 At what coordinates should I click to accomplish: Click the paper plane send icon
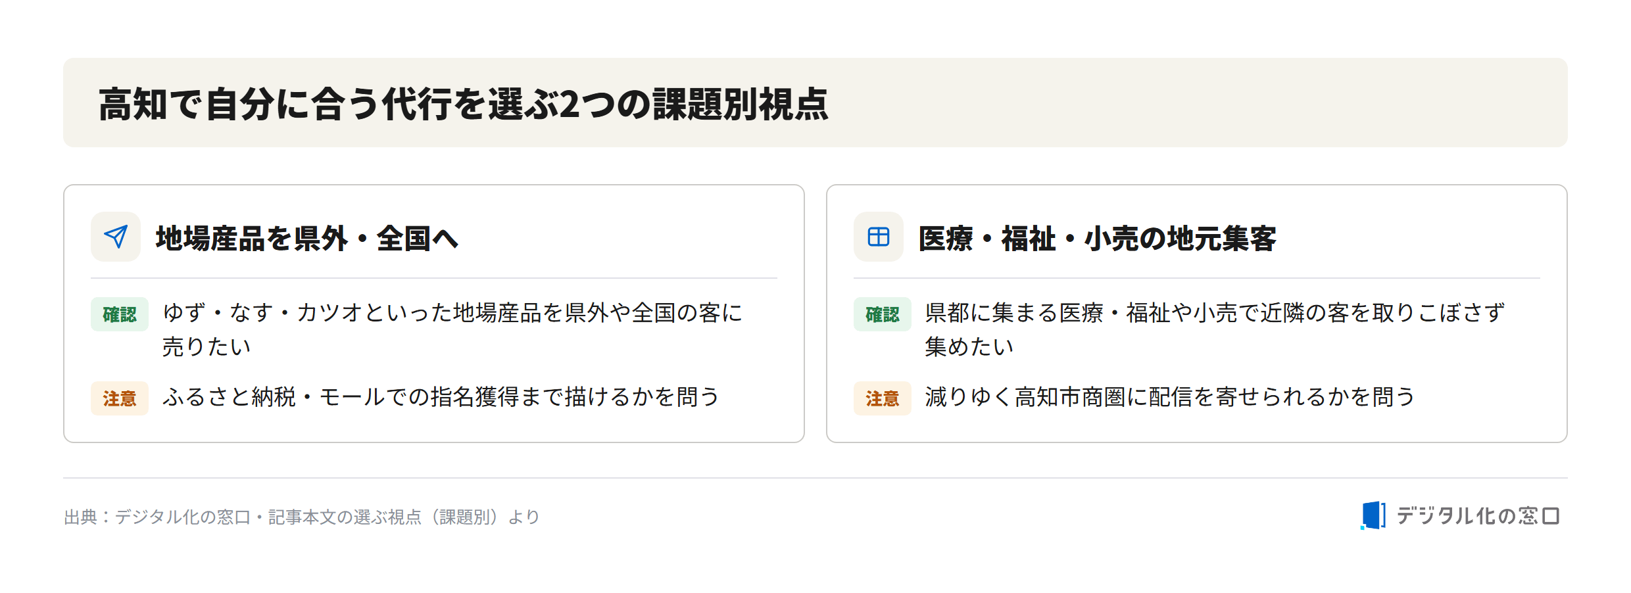[116, 237]
